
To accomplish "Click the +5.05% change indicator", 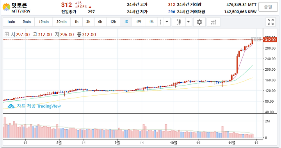I will (81, 7).
